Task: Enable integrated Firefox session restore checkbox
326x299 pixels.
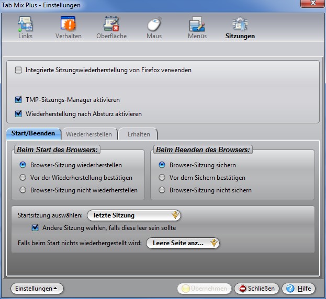Action: pos(18,70)
